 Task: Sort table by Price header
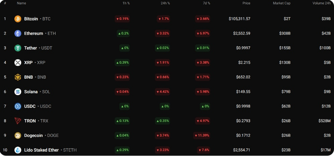pyautogui.click(x=246, y=3)
